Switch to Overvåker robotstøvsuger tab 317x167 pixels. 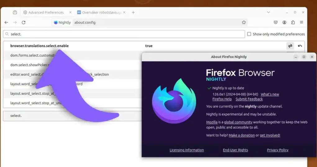[101, 12]
